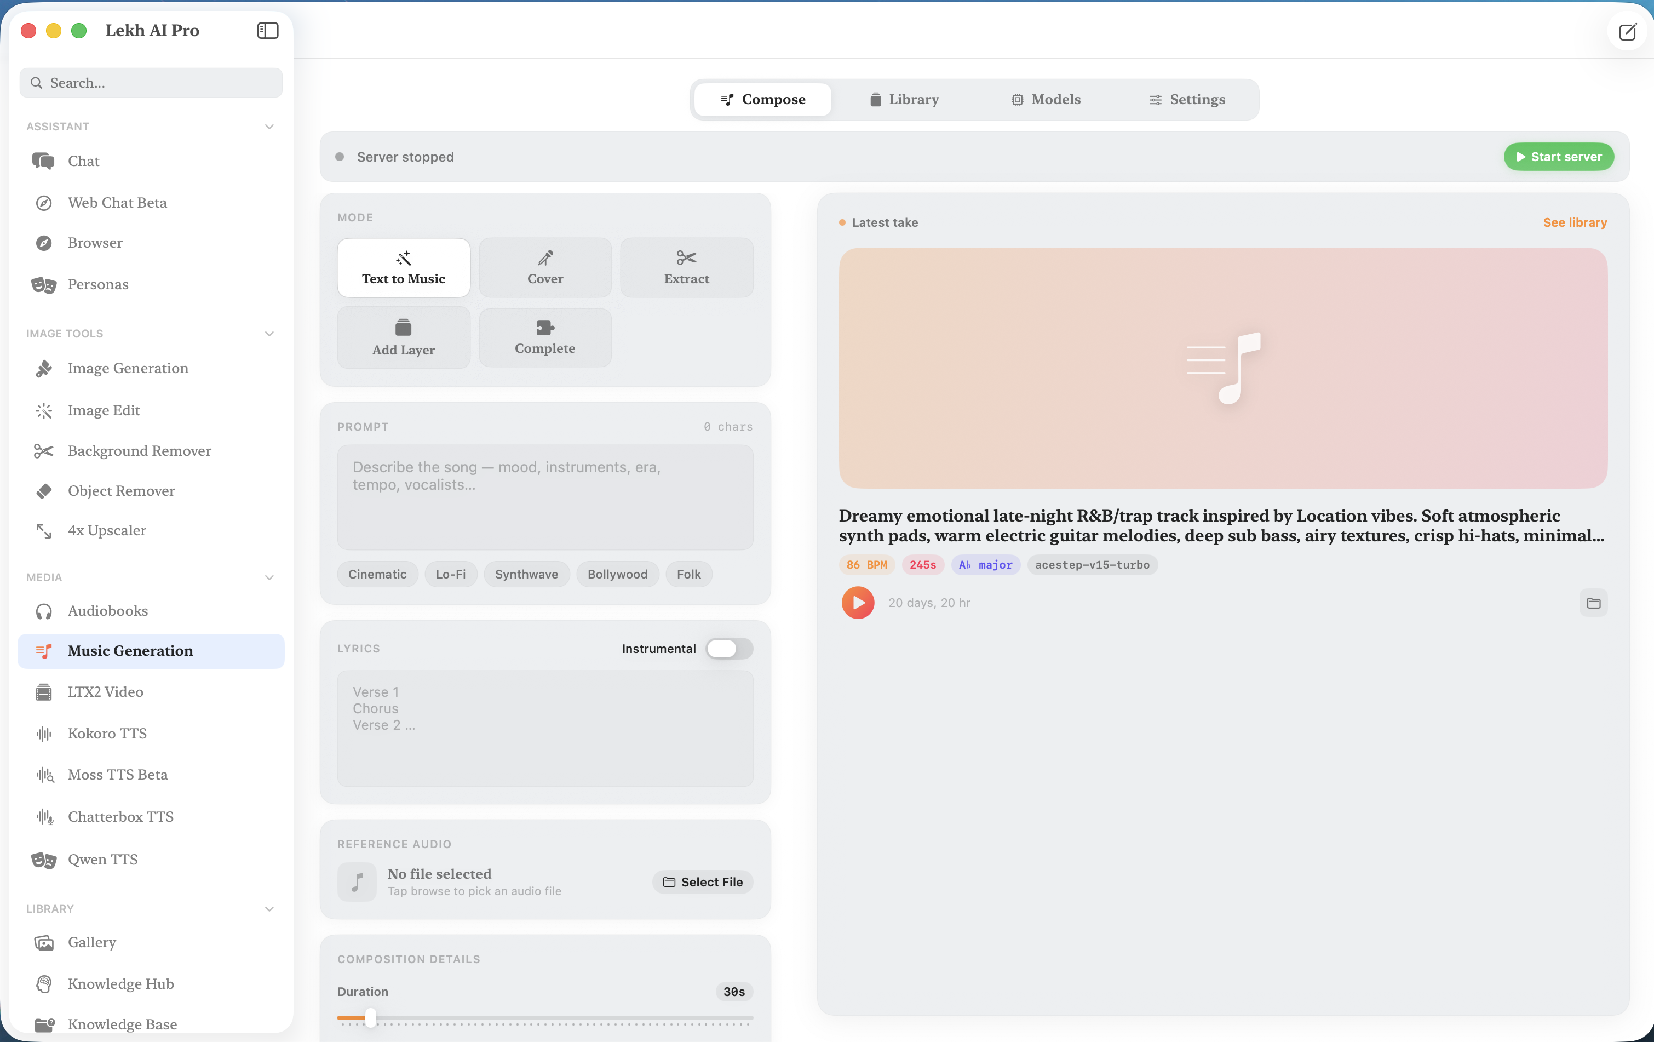Viewport: 1654px width, 1042px height.
Task: Select Music Generation in sidebar
Action: pos(151,650)
